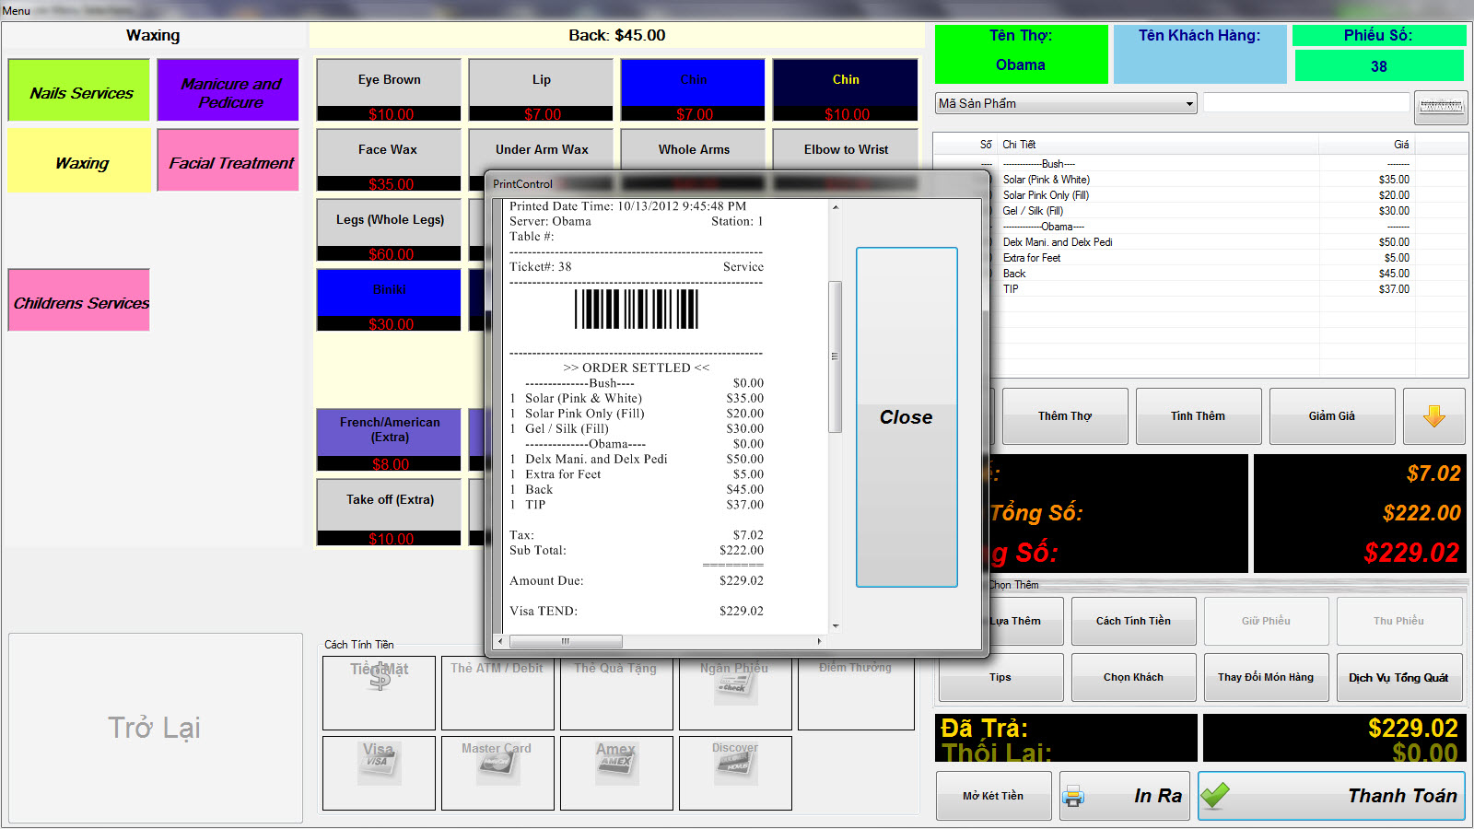Click the In Ra printer button
The height and width of the screenshot is (829, 1474).
pos(1125,796)
